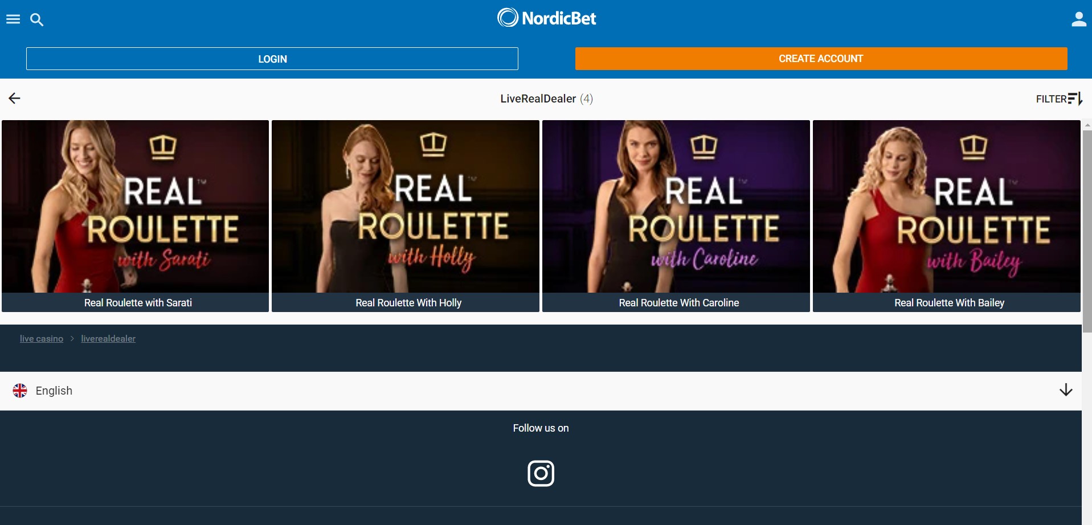Open the Instagram social link

click(541, 473)
